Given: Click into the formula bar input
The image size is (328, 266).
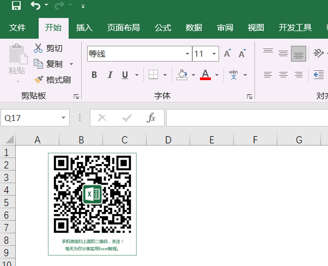Looking at the screenshot, I should 247,118.
